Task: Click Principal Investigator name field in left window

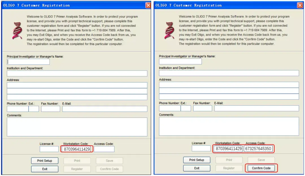Action: pyautogui.click(x=28, y=62)
